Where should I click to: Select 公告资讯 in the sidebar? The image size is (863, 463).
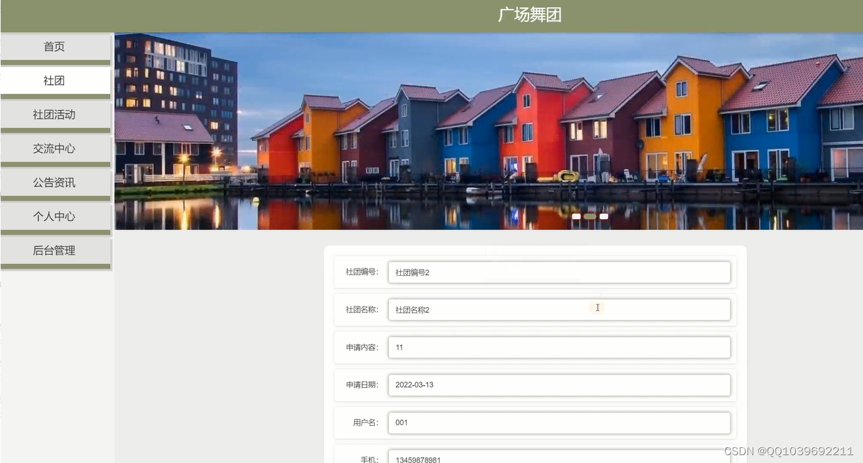click(x=55, y=183)
